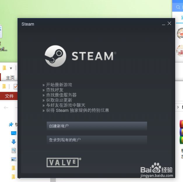The width and height of the screenshot is (183, 182).
Task: Click the back arrow in File Explorer
Action: click(6, 107)
